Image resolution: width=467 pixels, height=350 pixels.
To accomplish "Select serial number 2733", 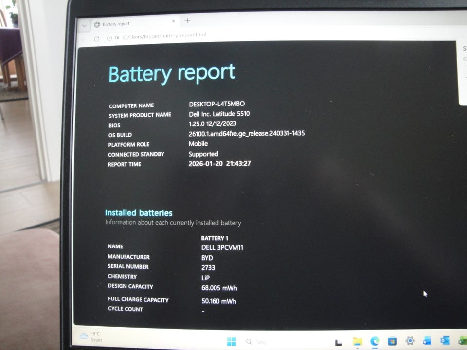I will [x=208, y=267].
